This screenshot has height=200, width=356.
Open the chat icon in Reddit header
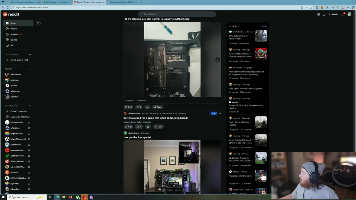pos(324,14)
